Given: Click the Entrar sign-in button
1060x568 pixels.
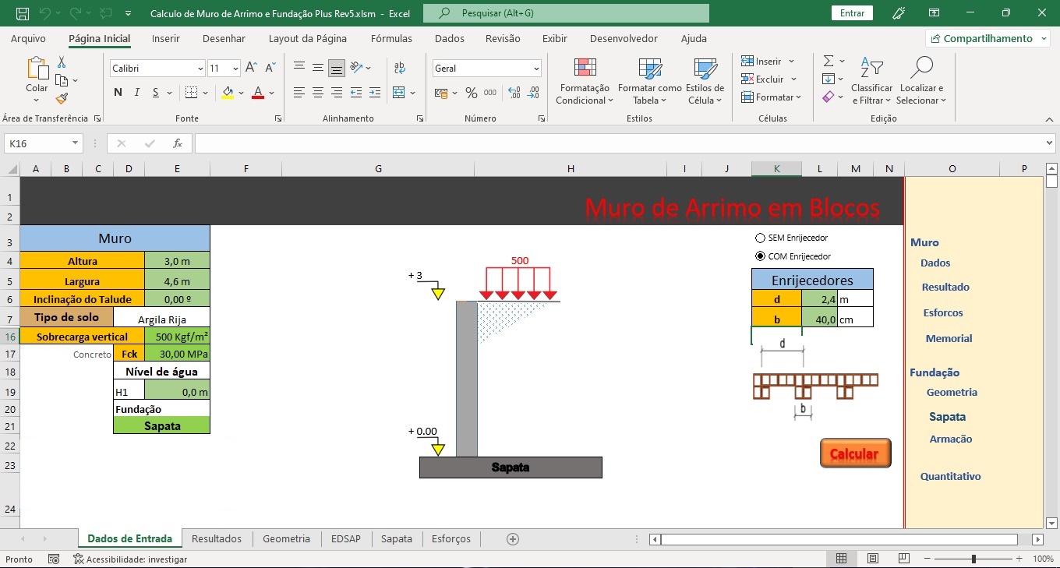Looking at the screenshot, I should tap(853, 13).
